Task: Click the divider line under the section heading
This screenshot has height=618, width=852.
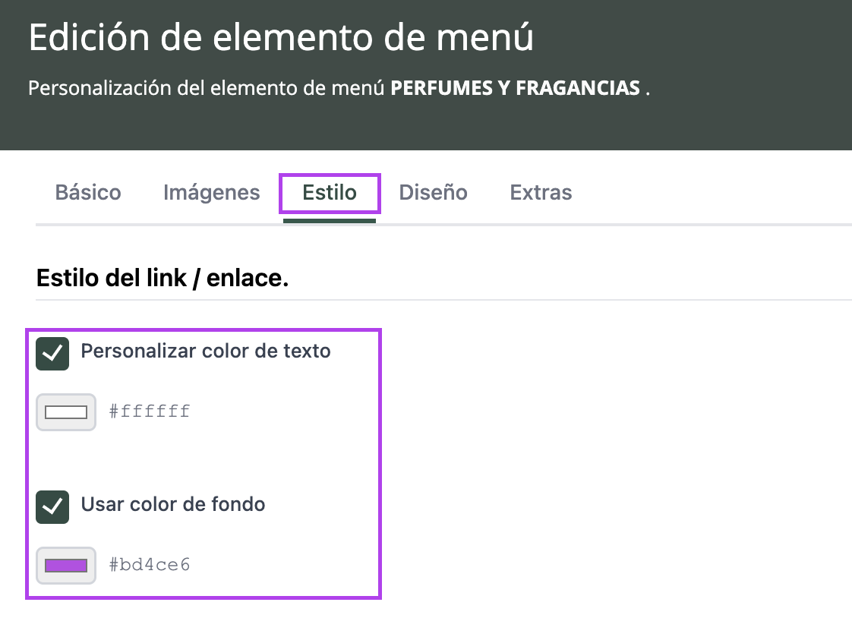Action: [x=532, y=300]
